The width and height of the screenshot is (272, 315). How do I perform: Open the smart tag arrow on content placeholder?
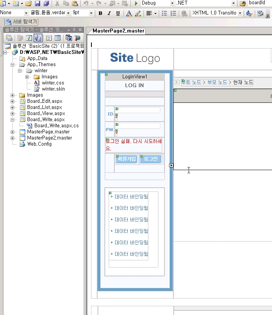[x=171, y=165]
